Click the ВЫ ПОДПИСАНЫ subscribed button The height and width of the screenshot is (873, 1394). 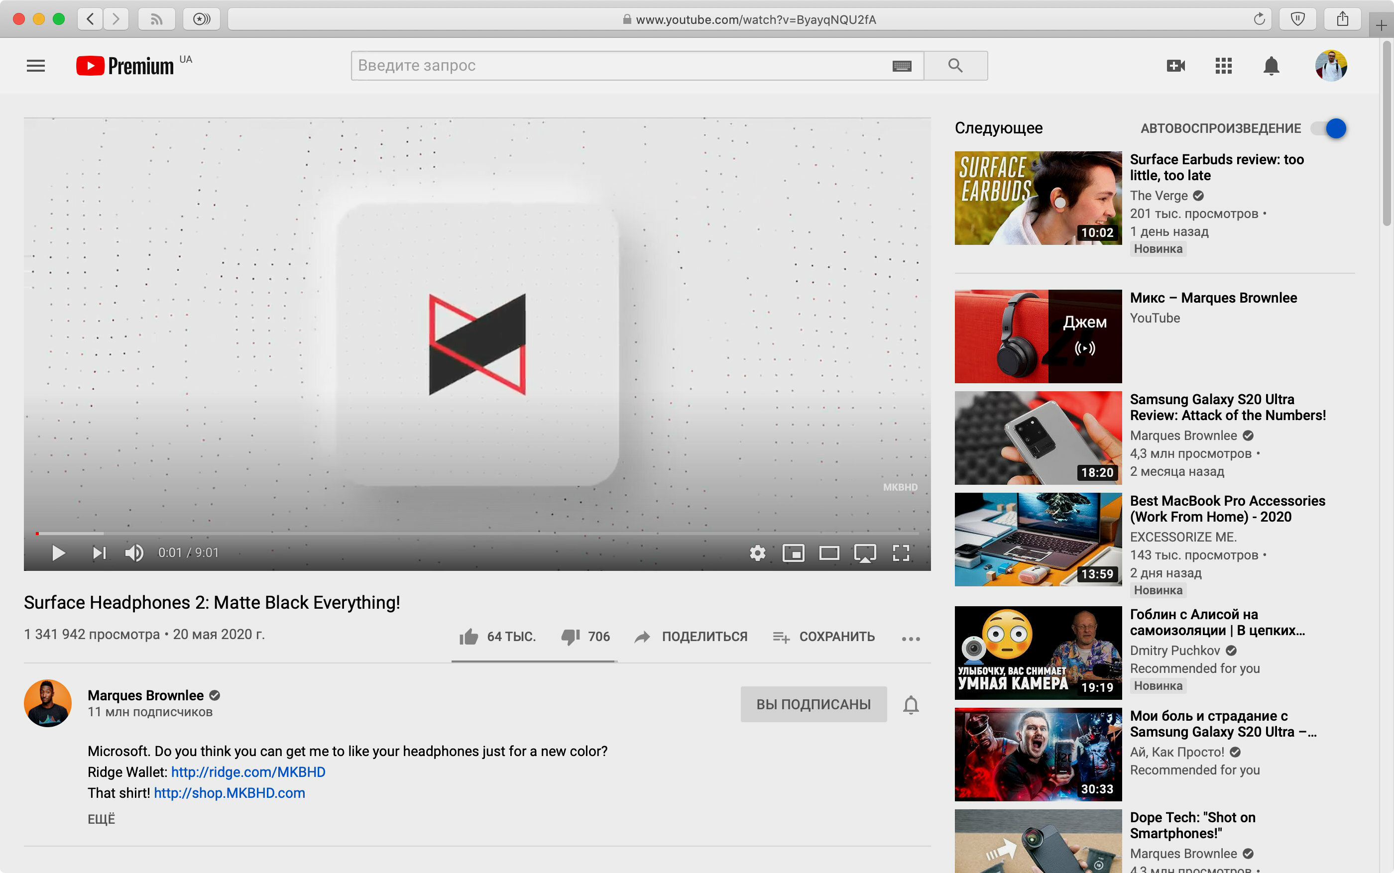(813, 704)
